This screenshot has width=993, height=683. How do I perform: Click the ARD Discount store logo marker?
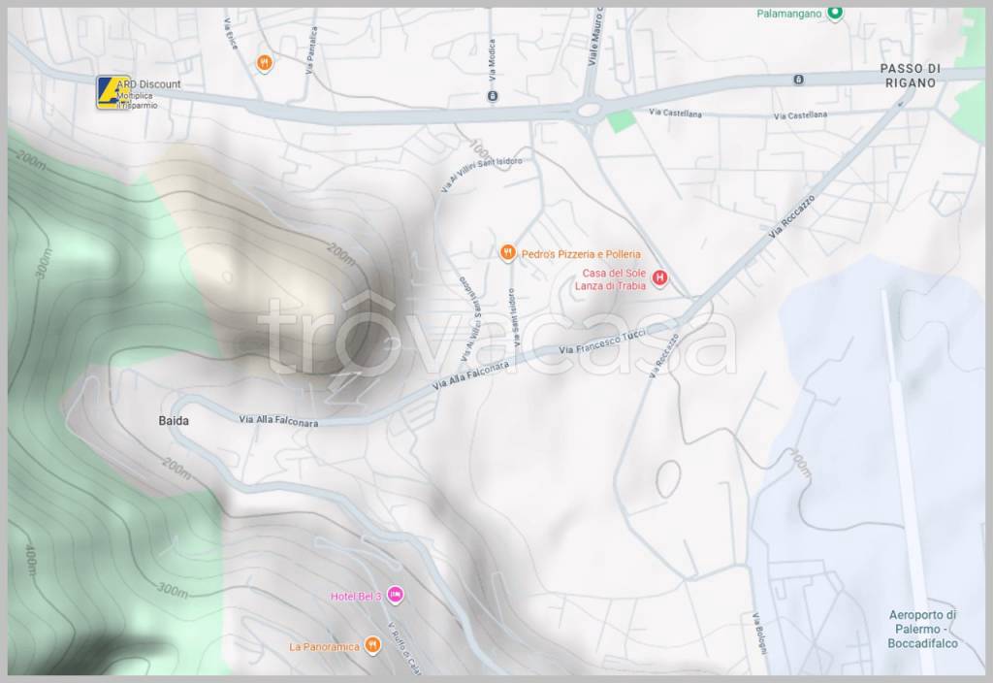(112, 92)
